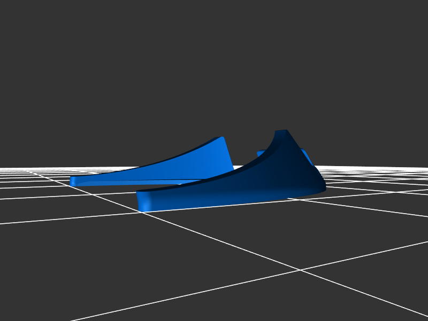The height and width of the screenshot is (321, 428).
Task: Click the grid corner at the front model's left base
Action: (143, 212)
